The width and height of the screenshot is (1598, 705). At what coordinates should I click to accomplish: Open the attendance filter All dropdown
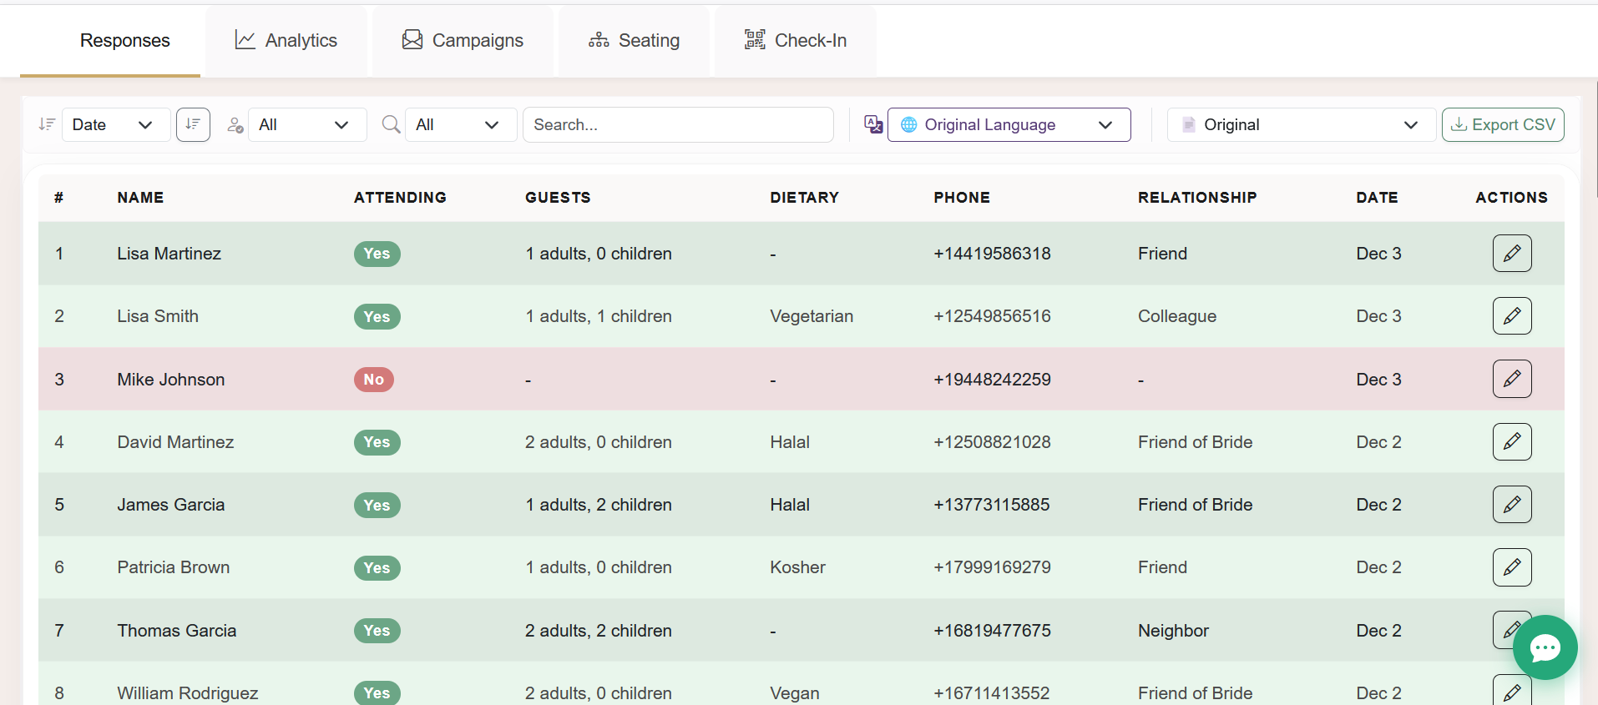point(307,124)
